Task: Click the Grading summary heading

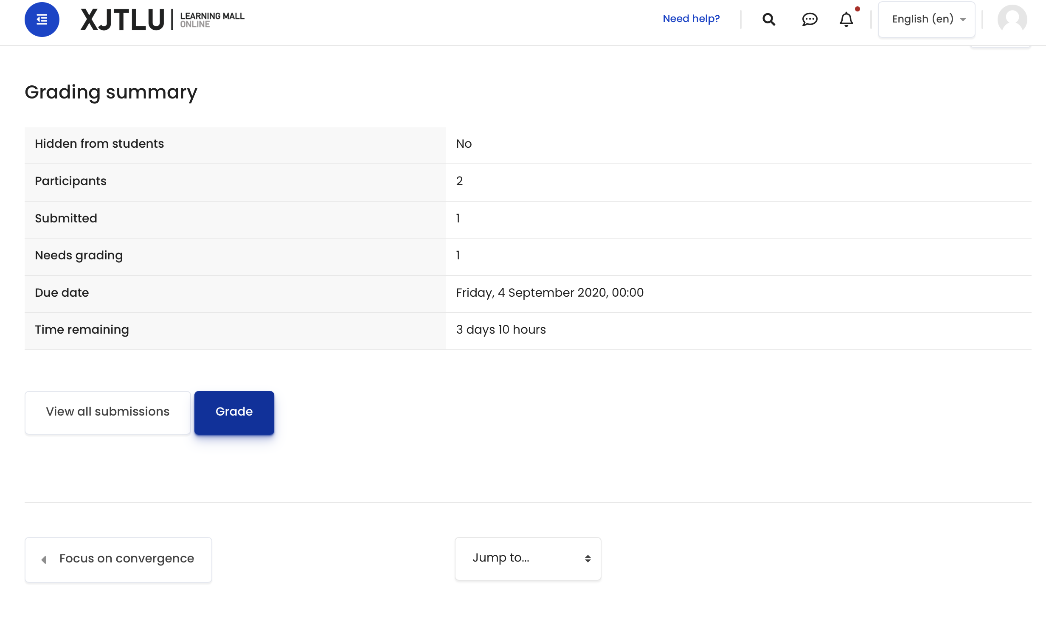Action: (x=111, y=92)
